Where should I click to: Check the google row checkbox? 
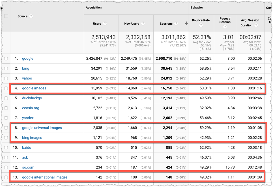click(x=6, y=59)
